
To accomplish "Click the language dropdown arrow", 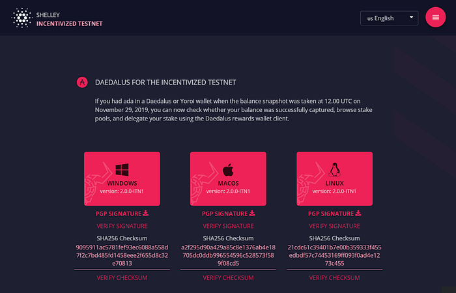I will (x=411, y=18).
